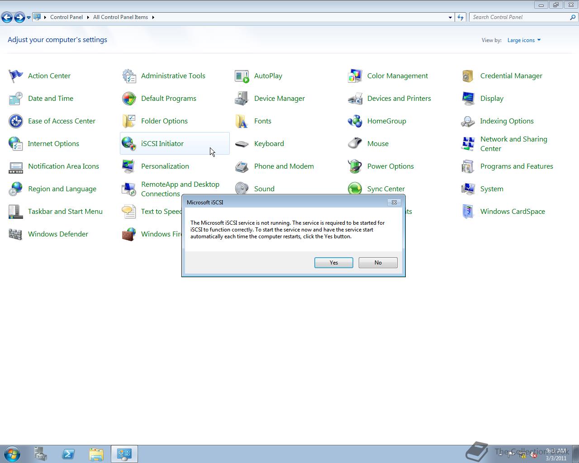579x463 pixels.
Task: Select the Control Panel taskbar button
Action: pyautogui.click(x=124, y=454)
